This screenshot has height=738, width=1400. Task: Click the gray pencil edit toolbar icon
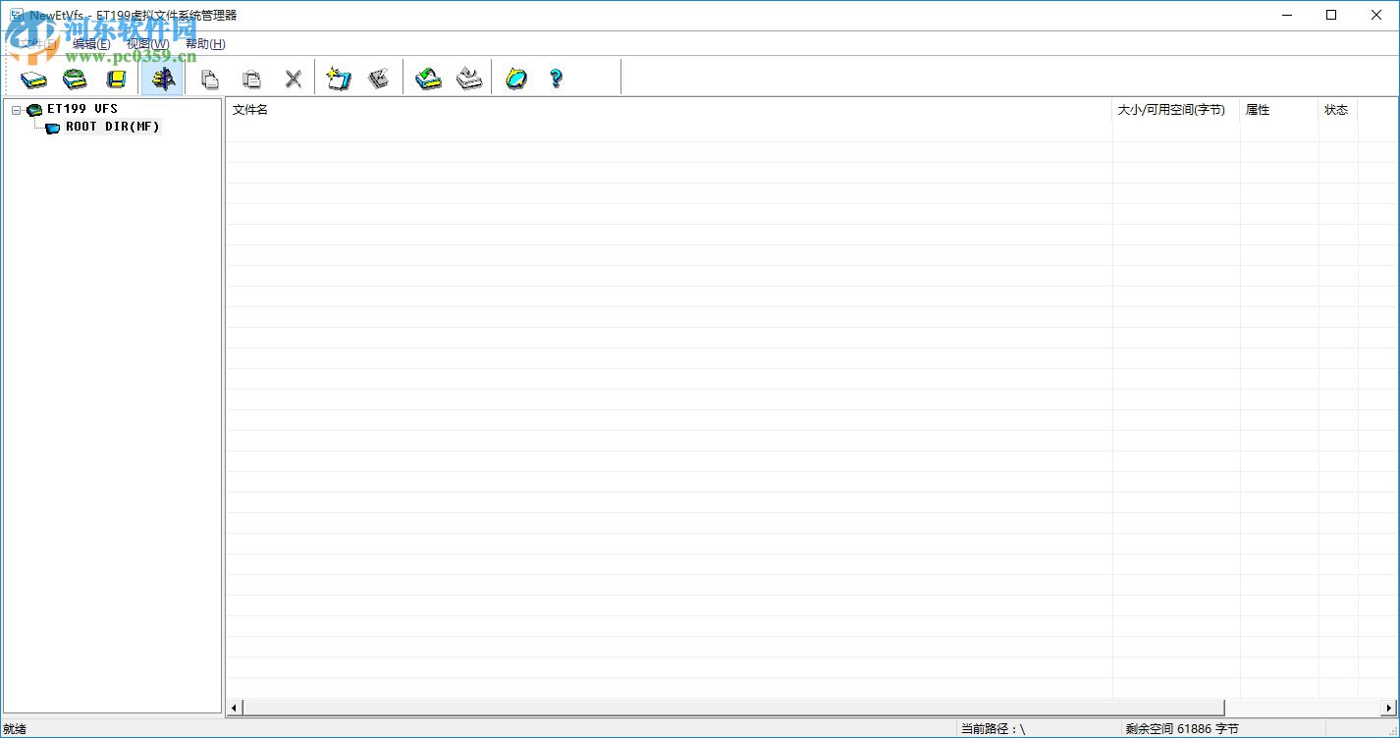coord(379,79)
